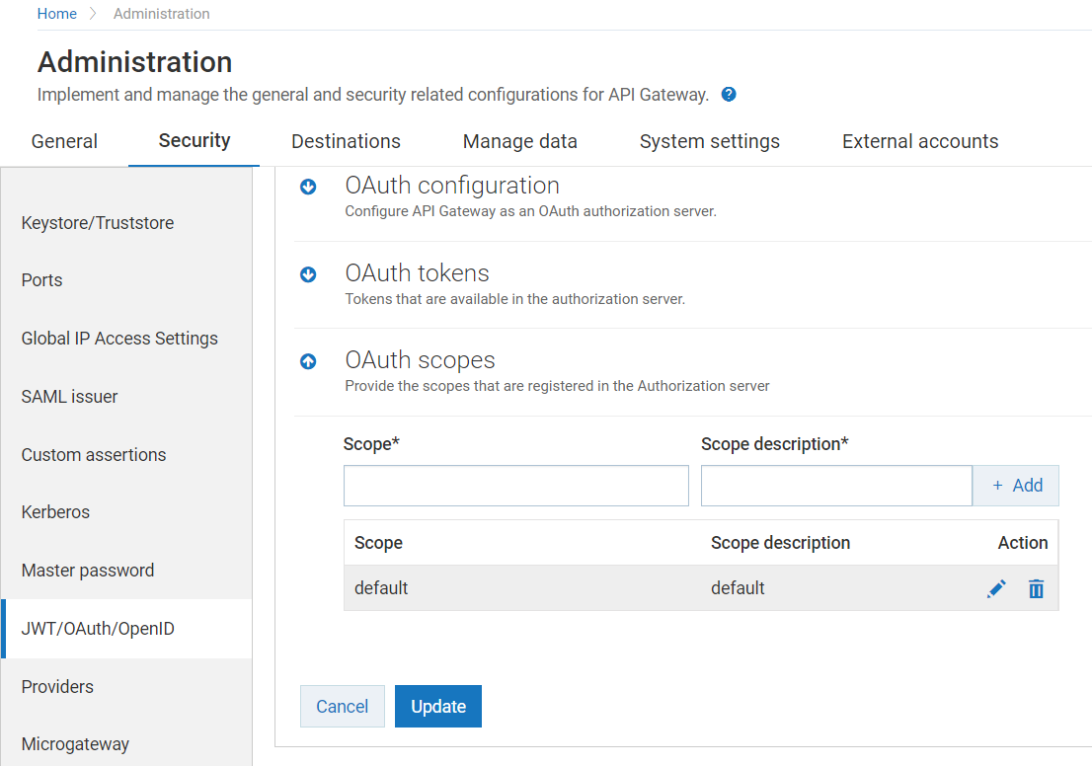Open the Destinations tab
This screenshot has width=1092, height=766.
tap(346, 141)
